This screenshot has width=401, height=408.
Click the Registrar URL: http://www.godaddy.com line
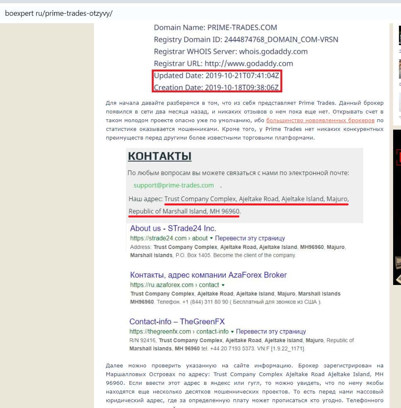coord(223,63)
